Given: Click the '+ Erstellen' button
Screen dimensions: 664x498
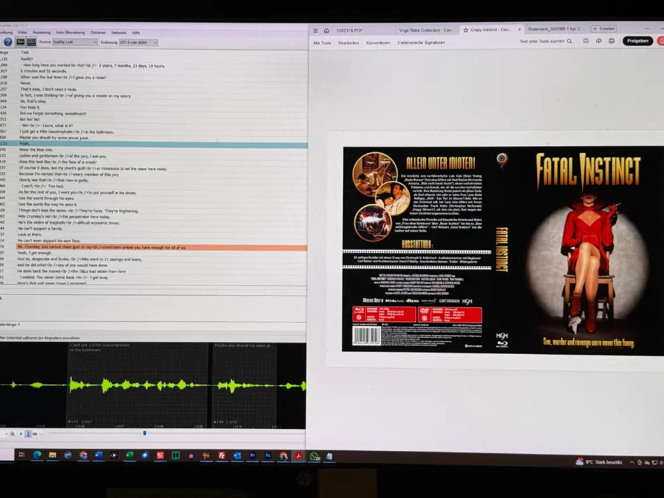Looking at the screenshot, I should point(604,29).
